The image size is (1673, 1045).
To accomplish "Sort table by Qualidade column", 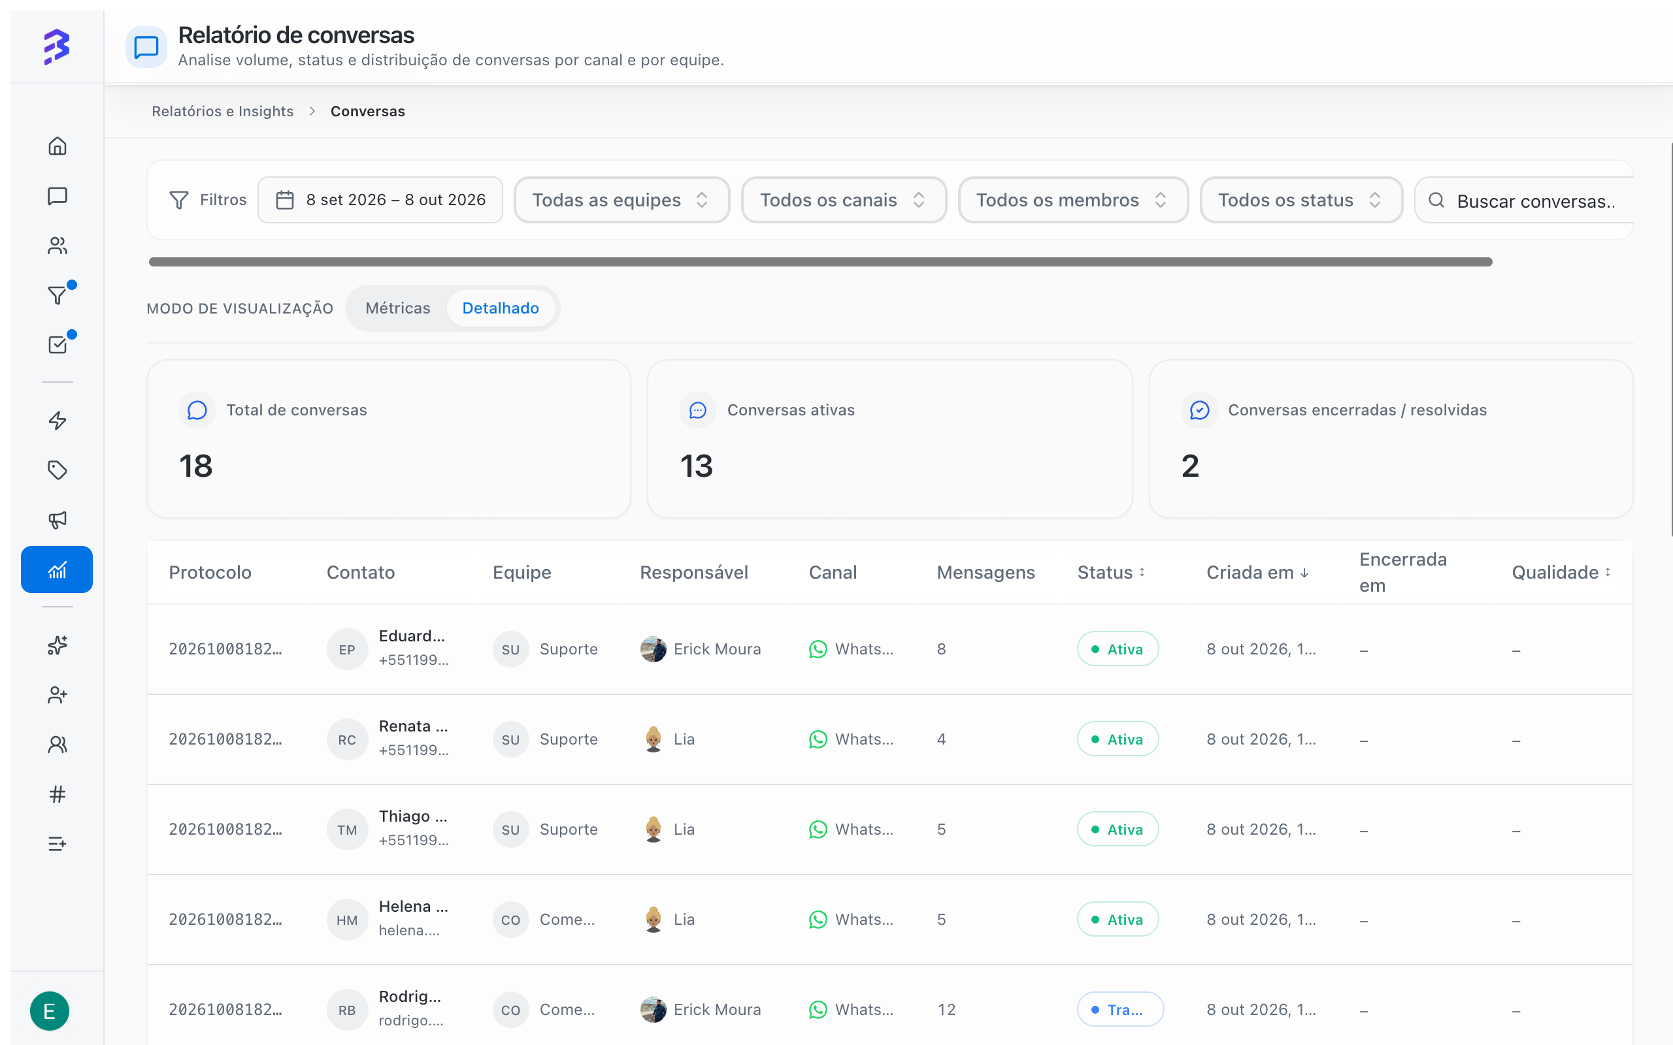I will (1561, 572).
